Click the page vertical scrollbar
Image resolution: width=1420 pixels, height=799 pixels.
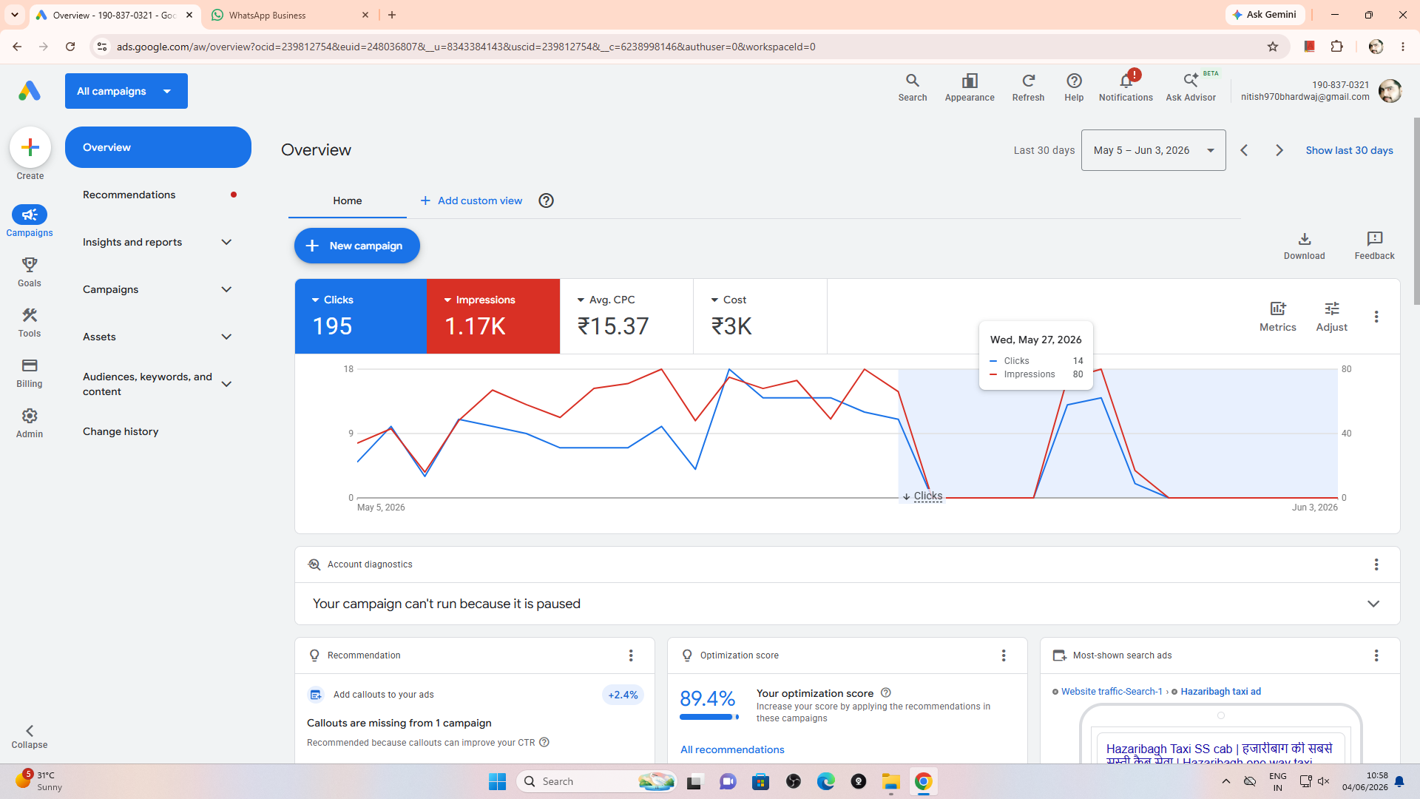(1416, 211)
